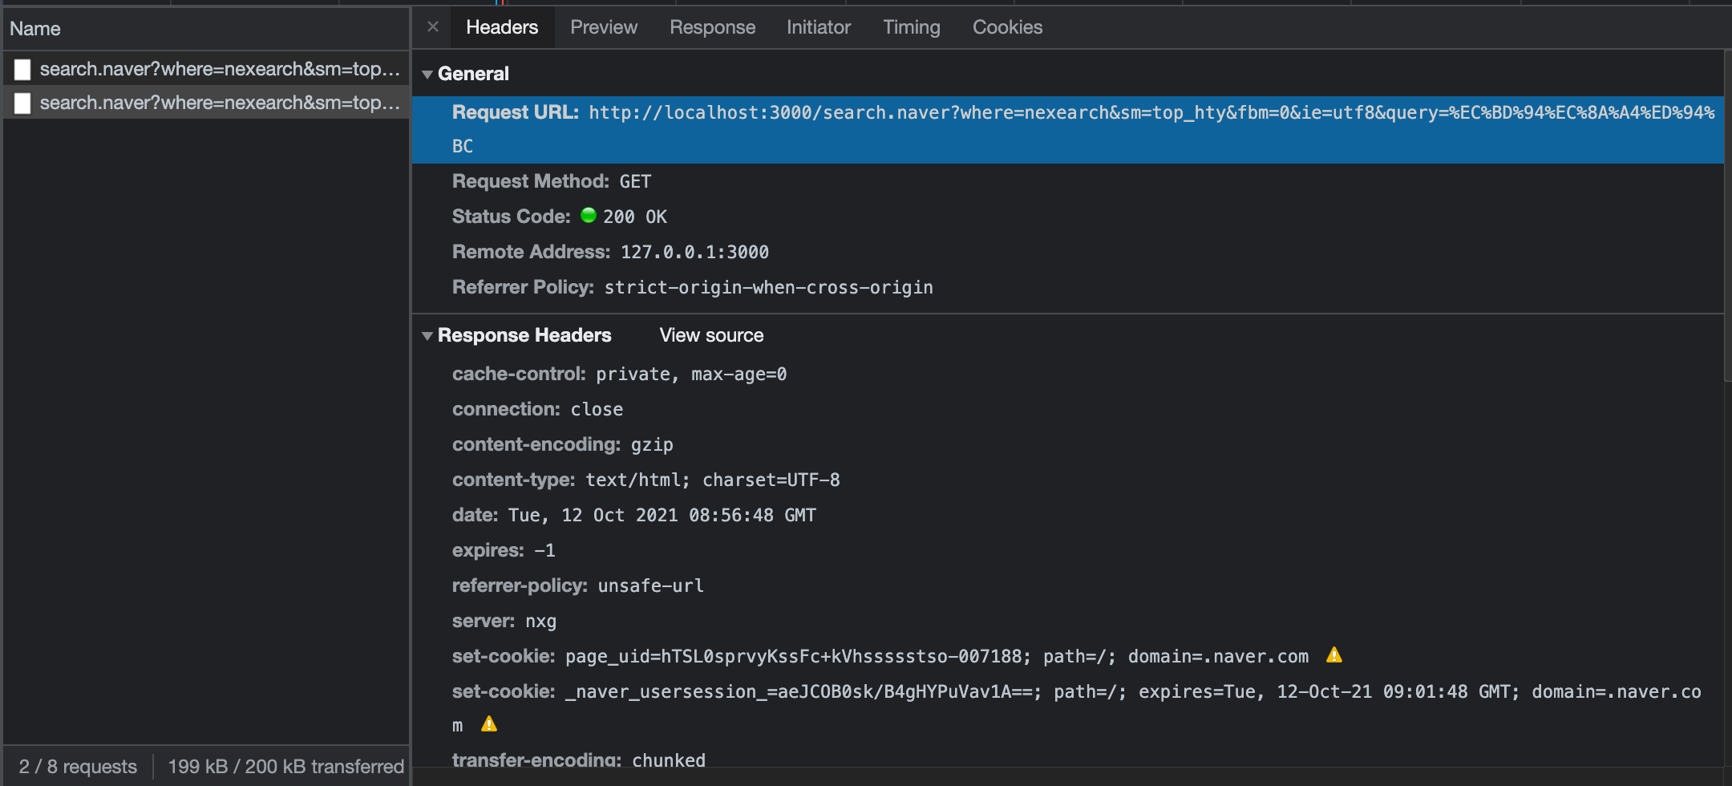Switch to the Headers tab

[x=502, y=27]
